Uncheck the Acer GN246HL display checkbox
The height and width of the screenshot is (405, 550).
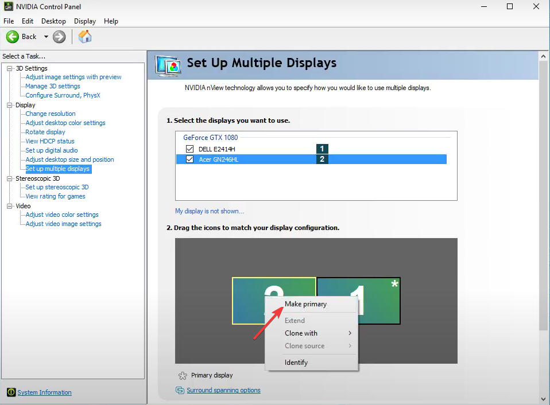click(190, 159)
